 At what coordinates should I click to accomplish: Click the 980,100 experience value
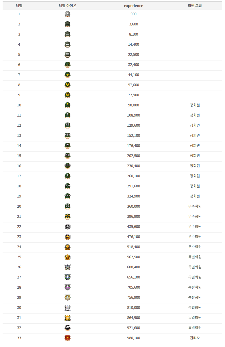[x=133, y=338]
